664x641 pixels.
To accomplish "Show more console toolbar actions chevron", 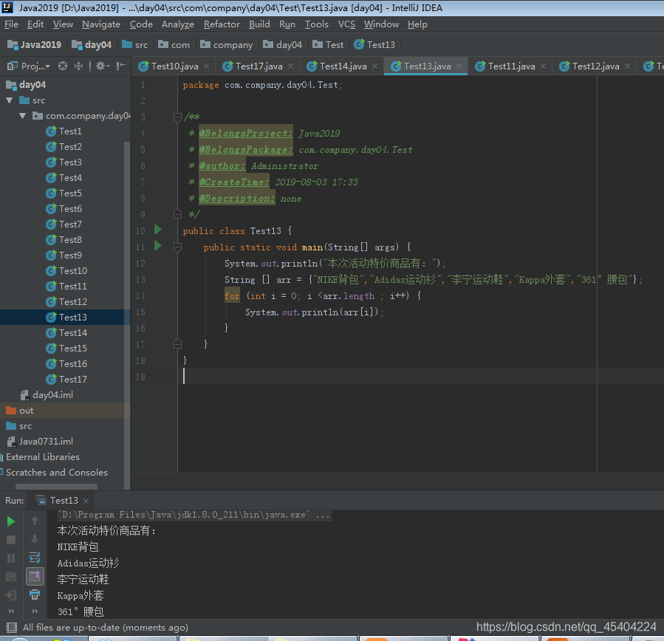I will 35,611.
